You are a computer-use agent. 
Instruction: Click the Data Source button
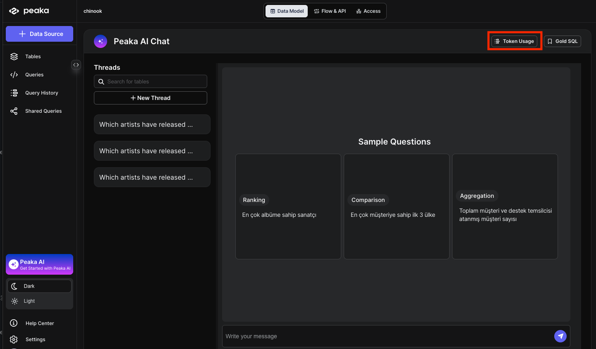click(x=39, y=34)
